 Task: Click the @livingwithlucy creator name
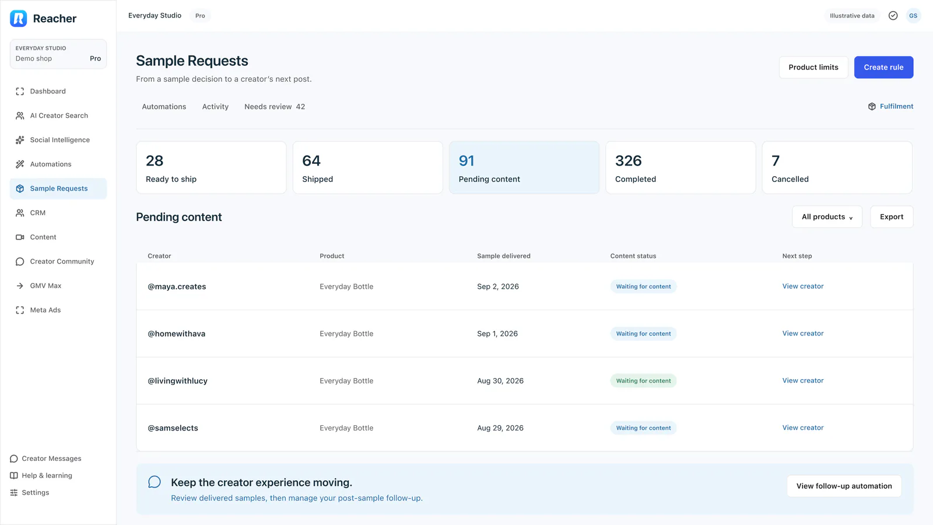point(177,381)
